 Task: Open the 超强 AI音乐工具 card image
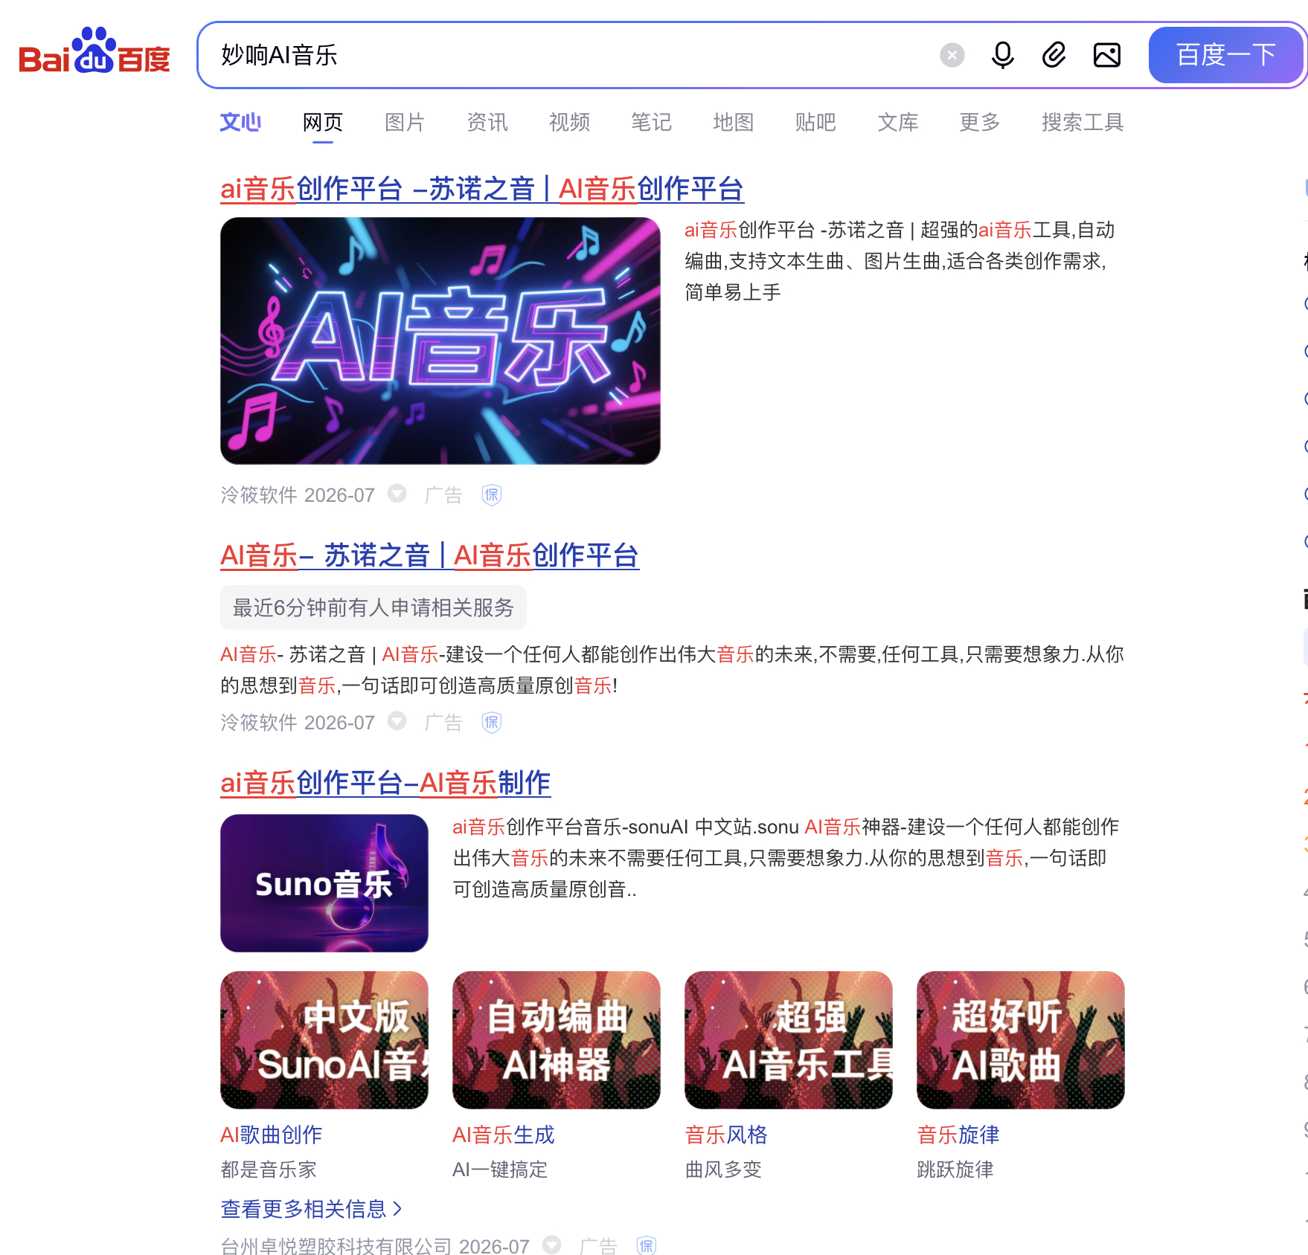pyautogui.click(x=789, y=1040)
